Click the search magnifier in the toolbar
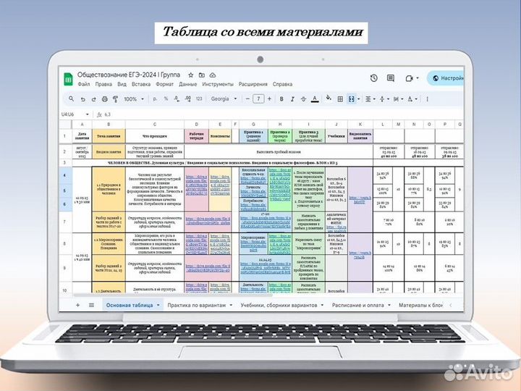 pos(71,98)
